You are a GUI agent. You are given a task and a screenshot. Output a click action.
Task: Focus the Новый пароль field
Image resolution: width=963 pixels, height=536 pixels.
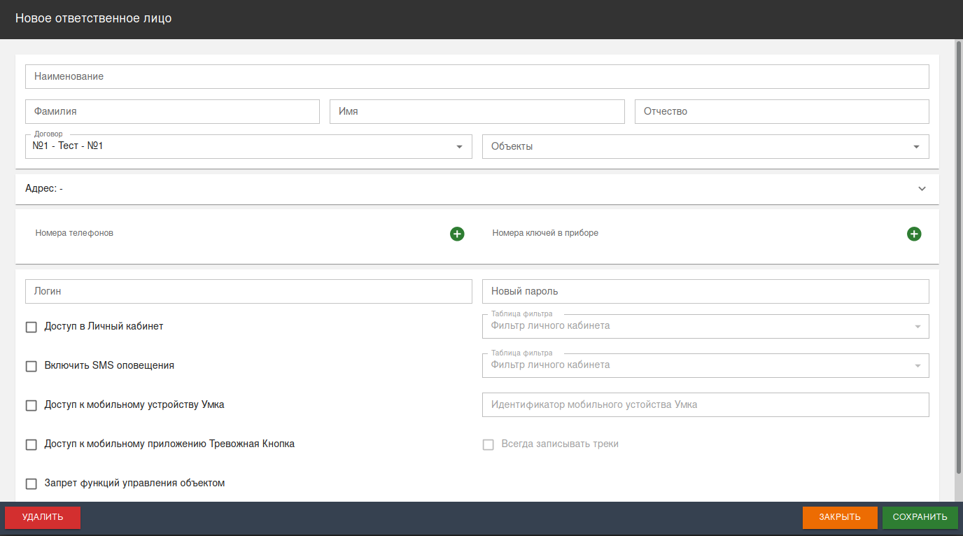705,291
